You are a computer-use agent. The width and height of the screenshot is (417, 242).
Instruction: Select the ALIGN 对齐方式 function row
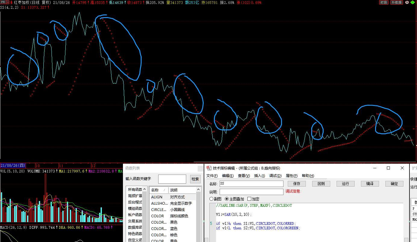pos(173,197)
